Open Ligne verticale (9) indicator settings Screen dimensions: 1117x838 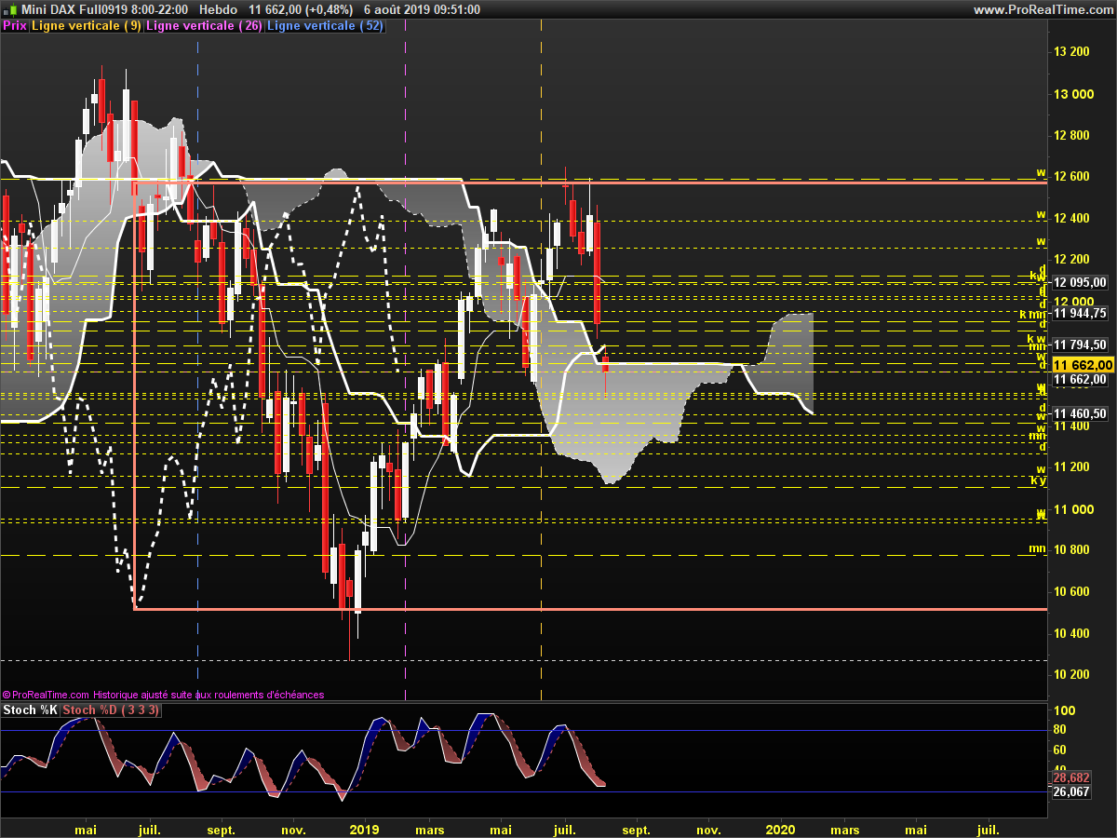[x=87, y=26]
